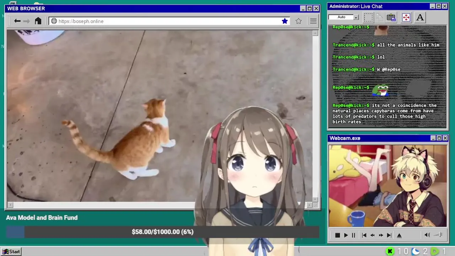Click the paste clipboard icon in Live Chat
455x256 pixels.
(391, 17)
